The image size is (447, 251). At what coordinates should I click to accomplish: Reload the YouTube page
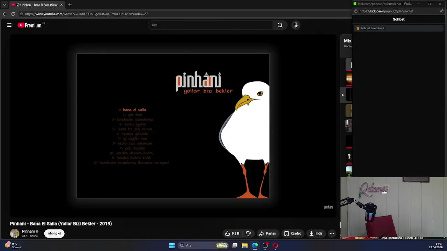[x=13, y=14]
